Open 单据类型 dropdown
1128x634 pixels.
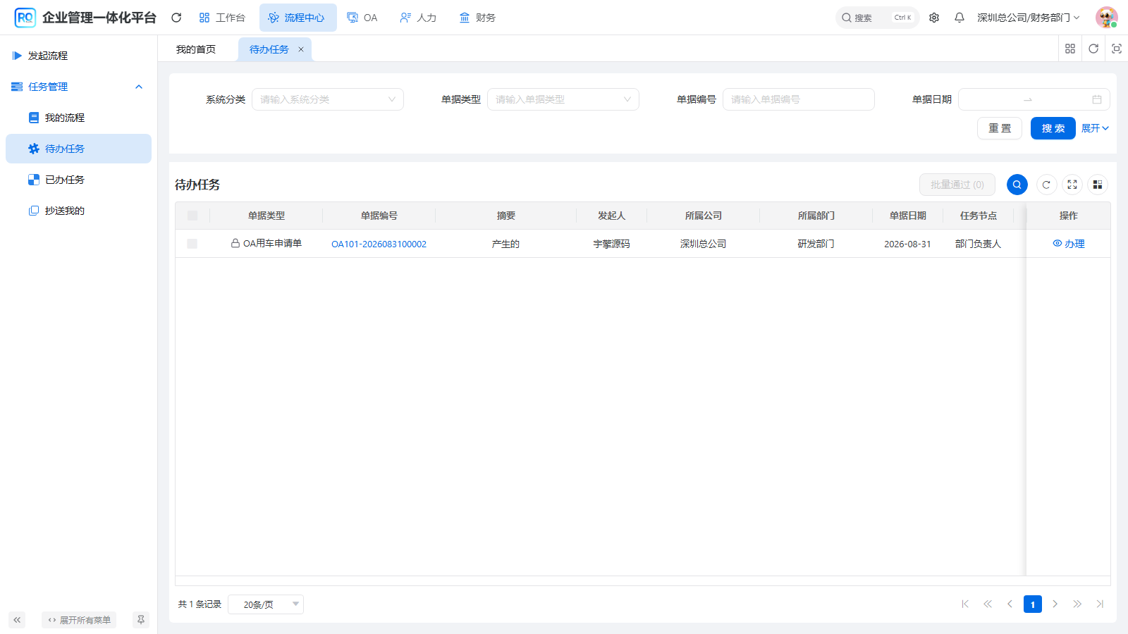point(563,99)
